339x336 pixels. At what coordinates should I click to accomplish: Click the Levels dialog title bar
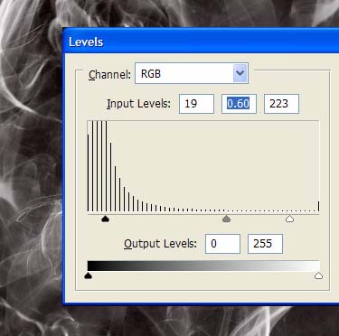[x=201, y=42]
